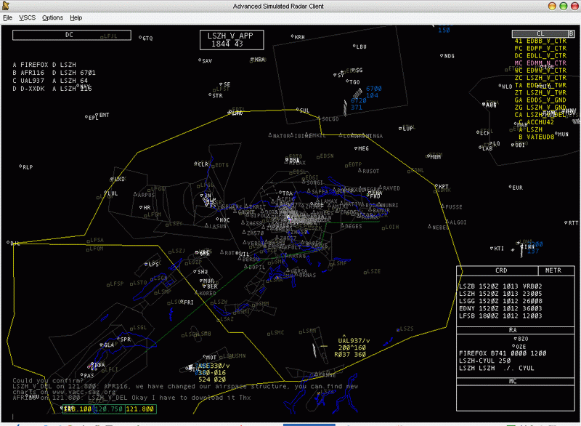Select the RLP navaid symbol
Image resolution: width=581 pixels, height=426 pixels.
point(21,166)
